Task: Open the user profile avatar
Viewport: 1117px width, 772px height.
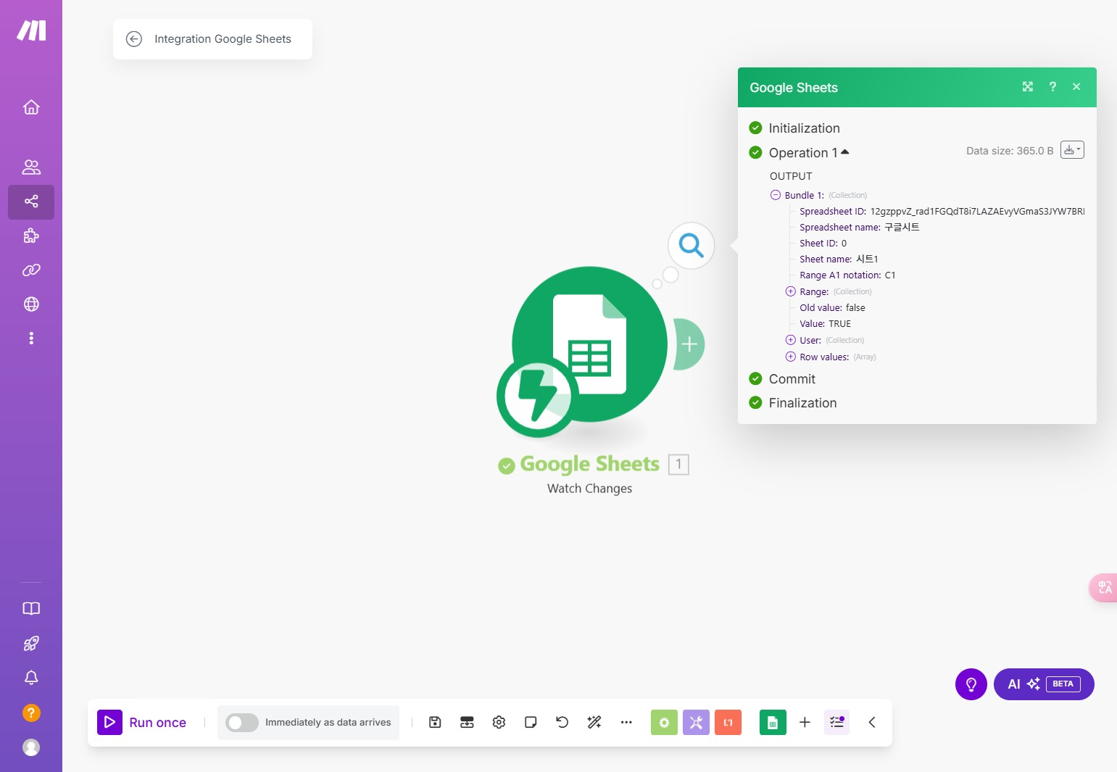Action: 31,747
